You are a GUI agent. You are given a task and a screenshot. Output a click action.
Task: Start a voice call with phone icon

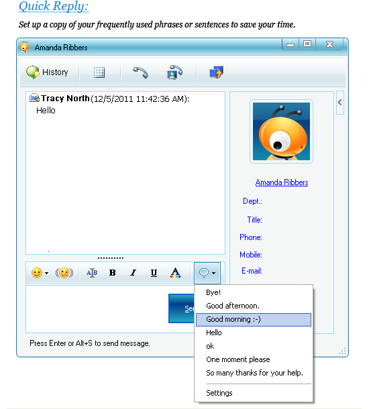pyautogui.click(x=140, y=72)
